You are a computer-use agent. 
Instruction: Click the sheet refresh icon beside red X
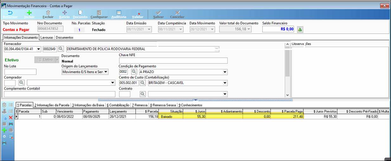click(4, 117)
